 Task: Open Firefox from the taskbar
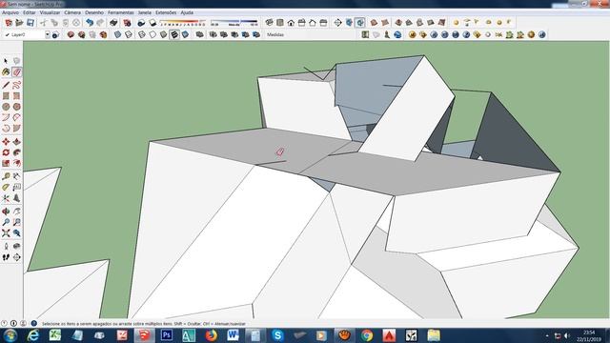click(x=211, y=334)
